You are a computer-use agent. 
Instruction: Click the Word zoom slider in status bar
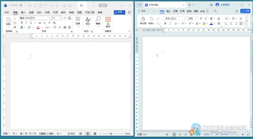pos(111,134)
